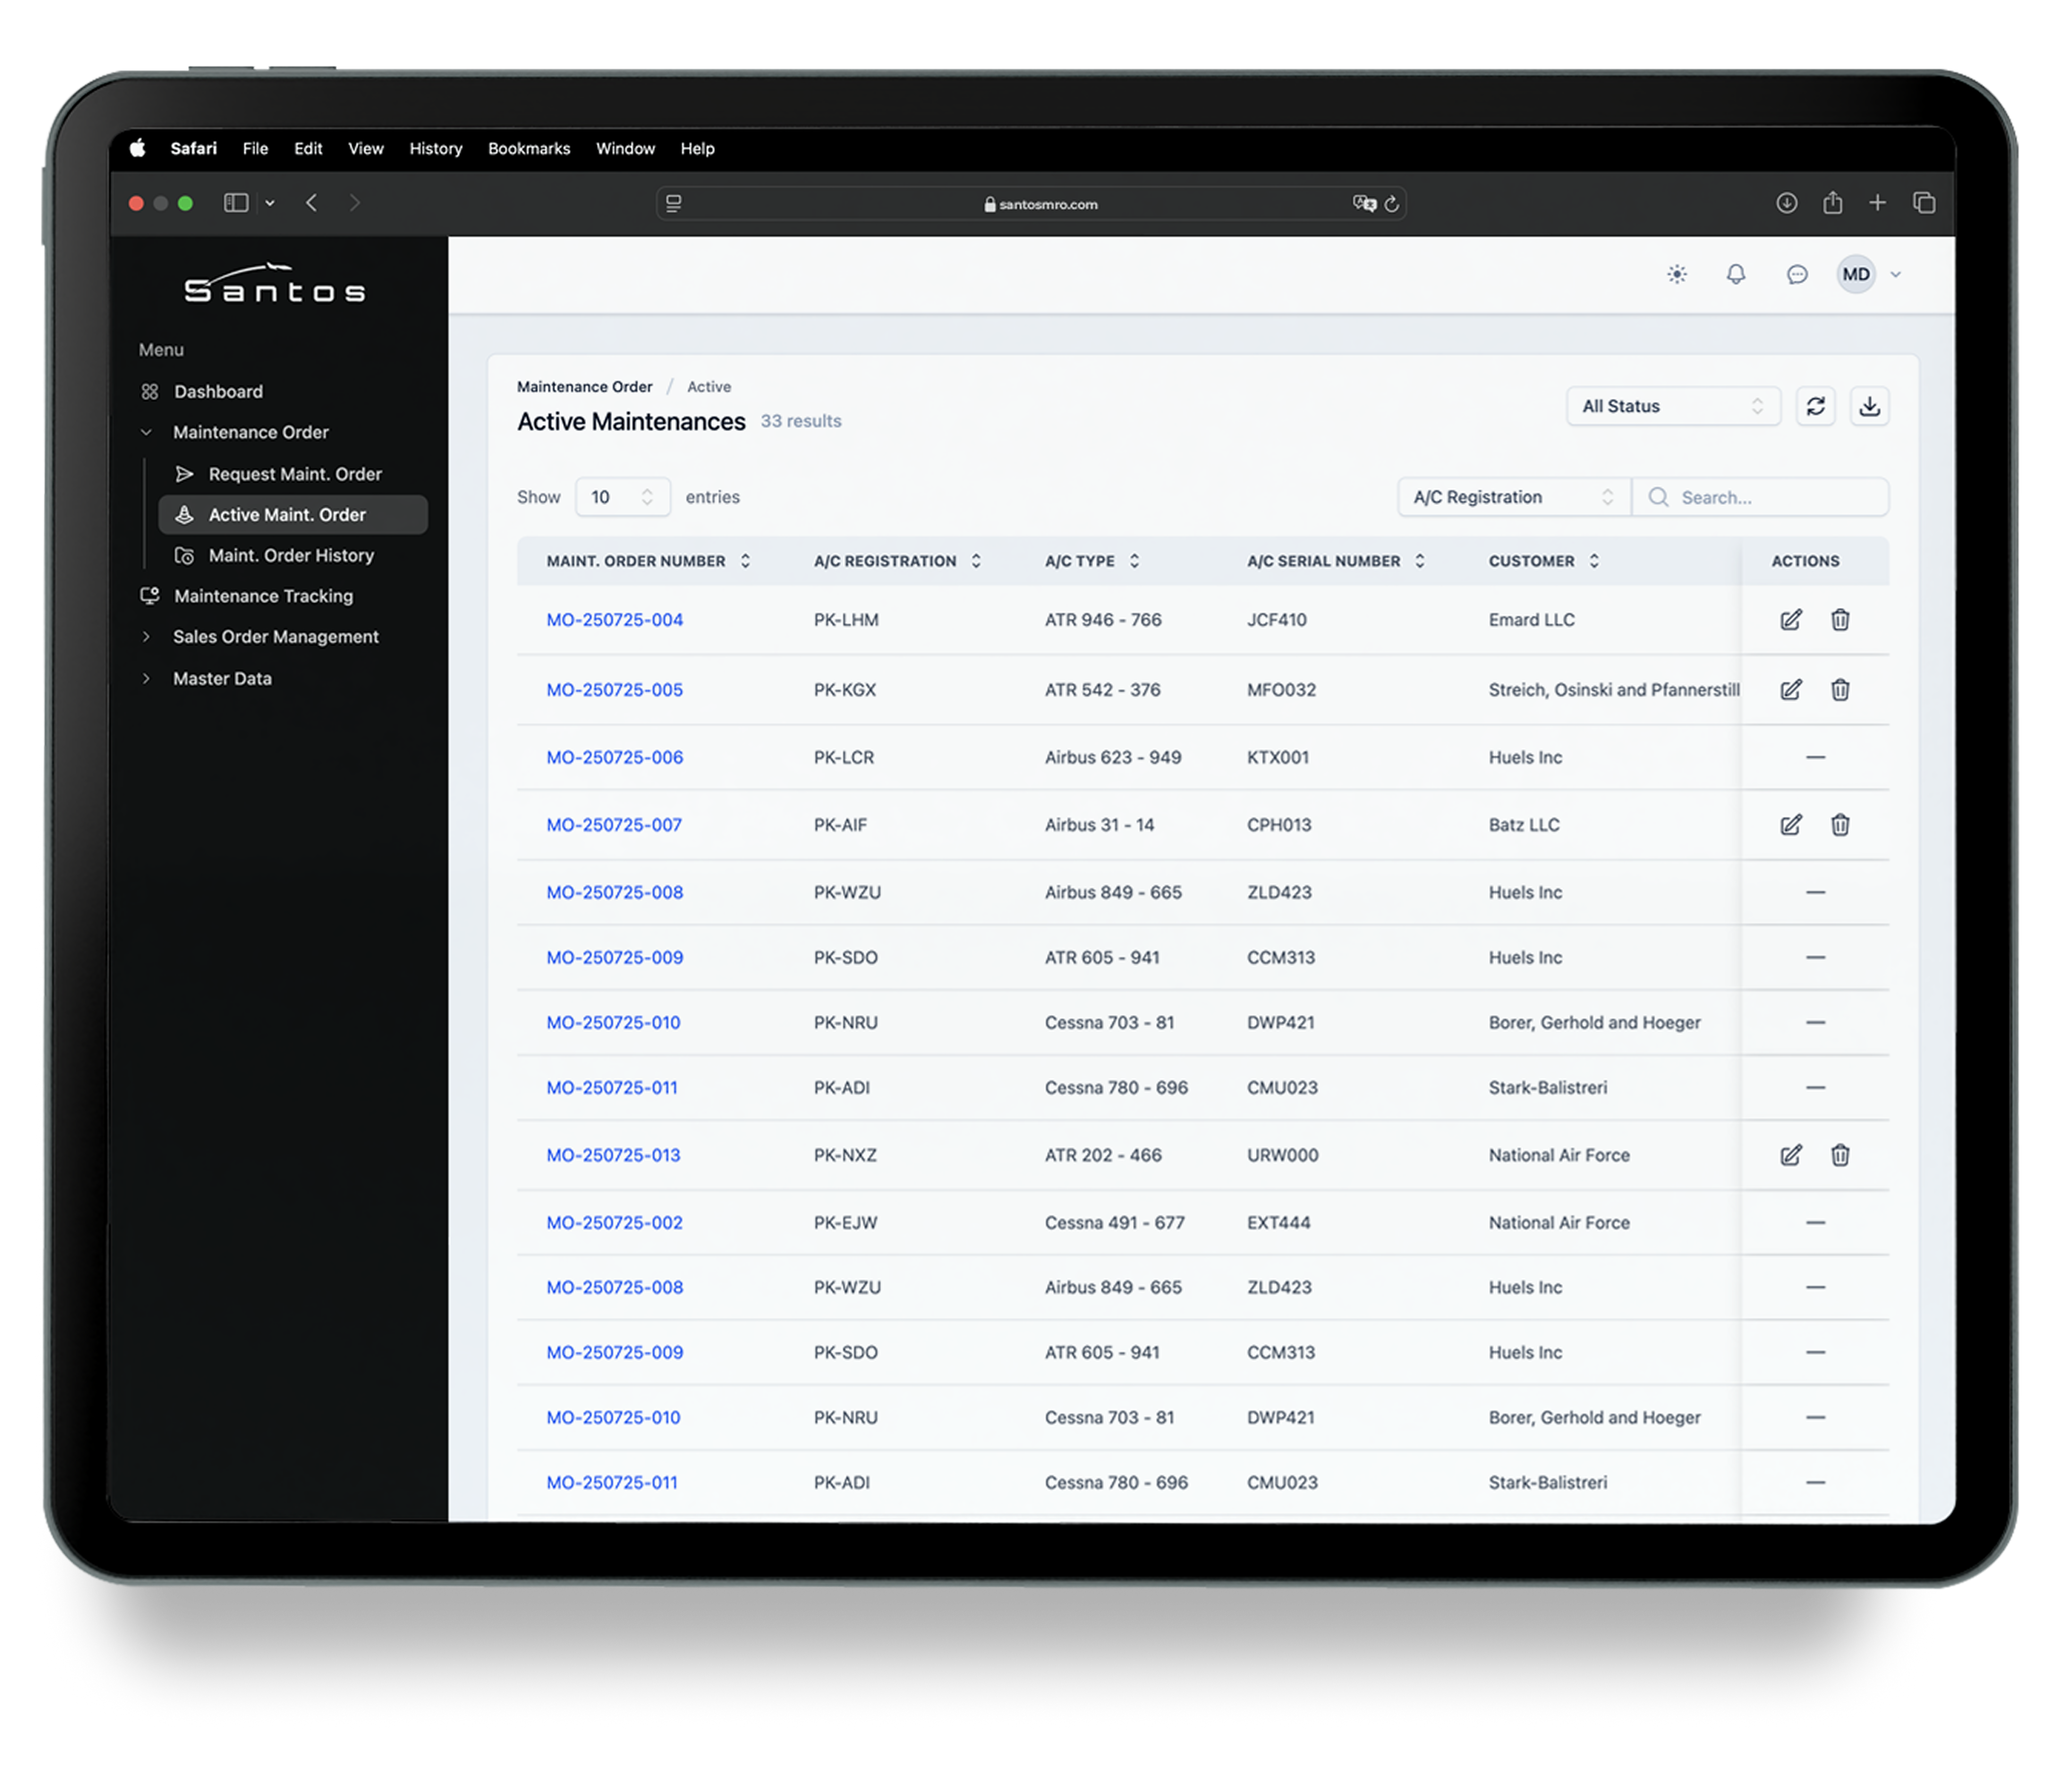This screenshot has width=2064, height=1792.
Task: Open Safari's Bookmarks menu
Action: pyautogui.click(x=529, y=148)
